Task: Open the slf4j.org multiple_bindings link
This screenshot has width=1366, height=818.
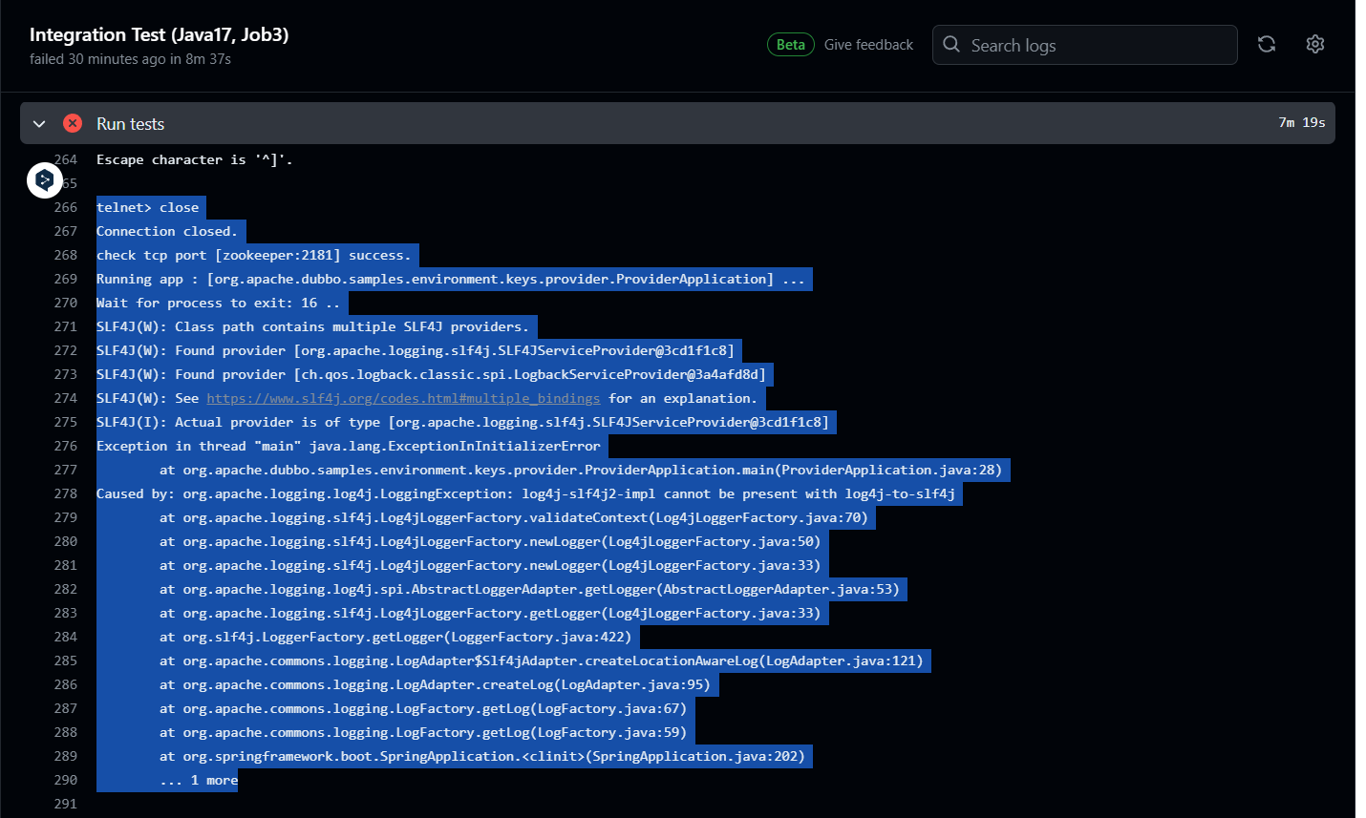Action: (x=403, y=398)
